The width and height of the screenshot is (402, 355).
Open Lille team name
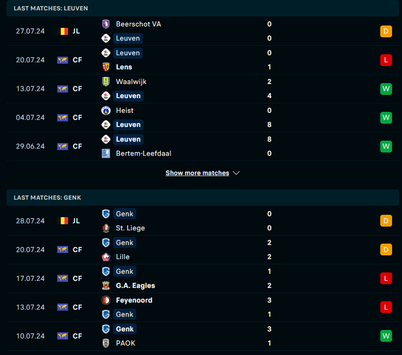[122, 257]
